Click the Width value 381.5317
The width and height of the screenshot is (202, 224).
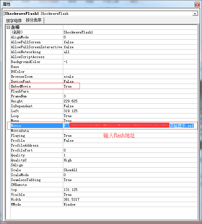tap(130, 200)
